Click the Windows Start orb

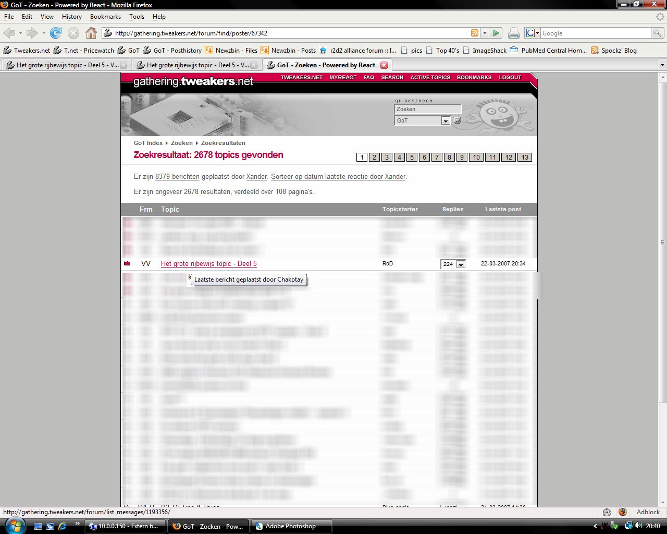pyautogui.click(x=14, y=526)
